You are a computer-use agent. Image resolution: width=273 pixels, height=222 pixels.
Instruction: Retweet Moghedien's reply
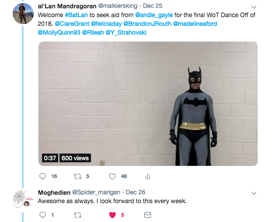(x=78, y=215)
